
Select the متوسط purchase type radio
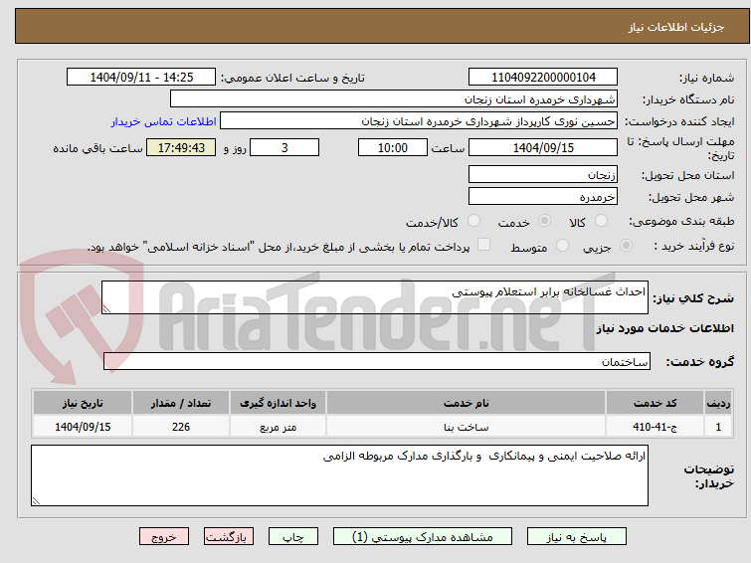point(562,246)
